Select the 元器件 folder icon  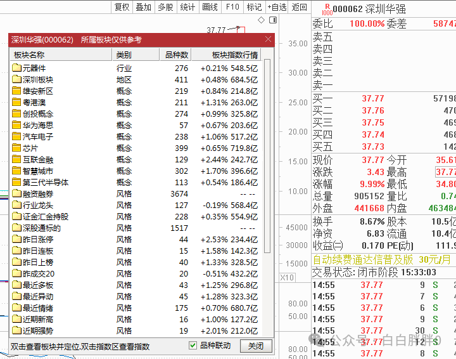click(x=17, y=68)
